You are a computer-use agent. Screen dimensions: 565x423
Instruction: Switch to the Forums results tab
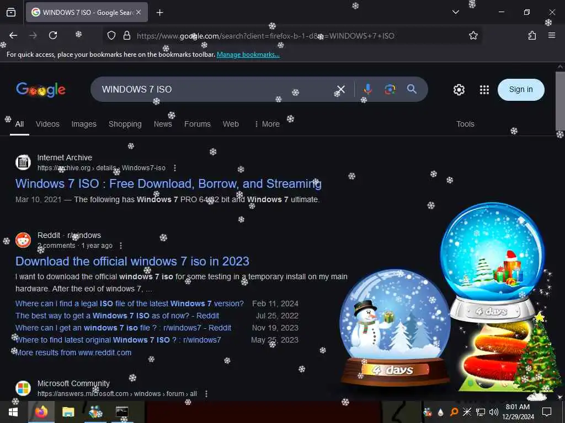(x=198, y=124)
